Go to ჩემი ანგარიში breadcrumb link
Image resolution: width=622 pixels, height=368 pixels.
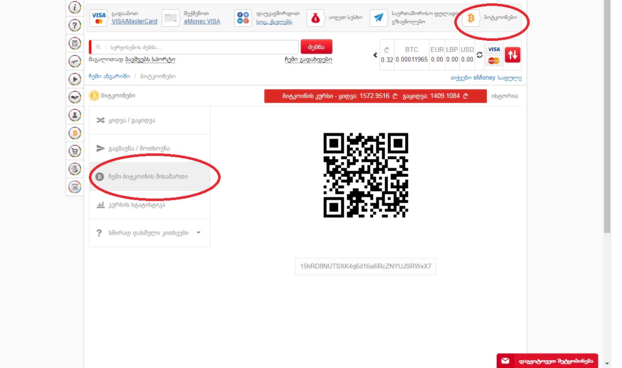[109, 76]
